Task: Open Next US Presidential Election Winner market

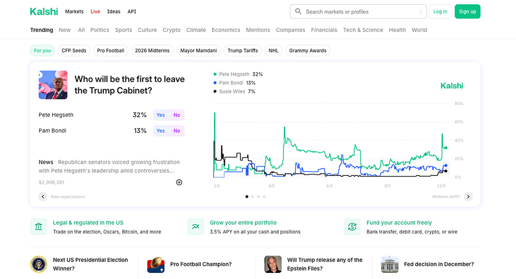Action: coord(90,264)
